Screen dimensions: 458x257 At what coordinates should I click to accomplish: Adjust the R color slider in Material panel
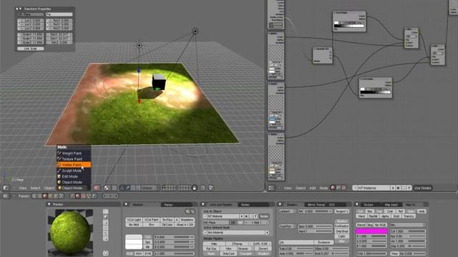click(174, 237)
